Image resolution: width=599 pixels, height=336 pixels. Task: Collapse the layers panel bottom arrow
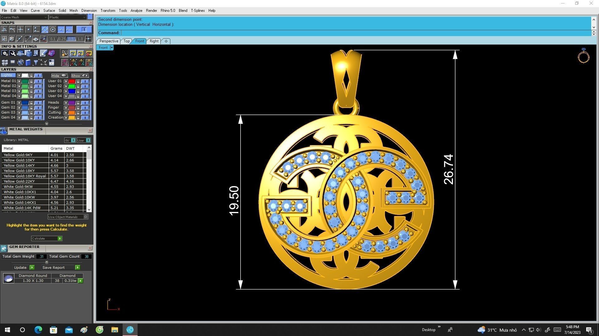(x=47, y=124)
